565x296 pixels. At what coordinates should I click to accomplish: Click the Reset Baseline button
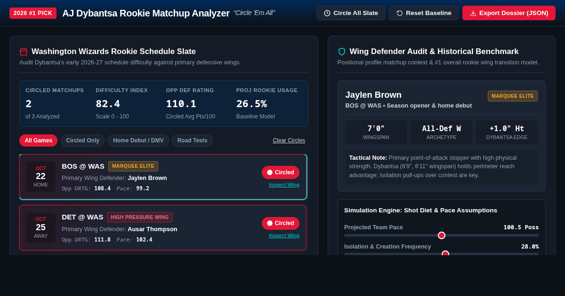(424, 13)
